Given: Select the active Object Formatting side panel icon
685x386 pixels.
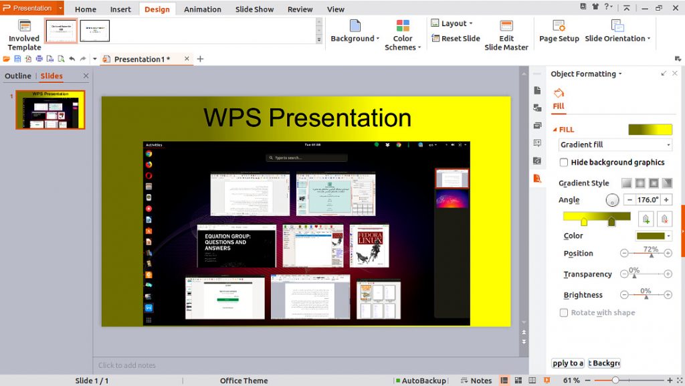Looking at the screenshot, I should [x=537, y=178].
